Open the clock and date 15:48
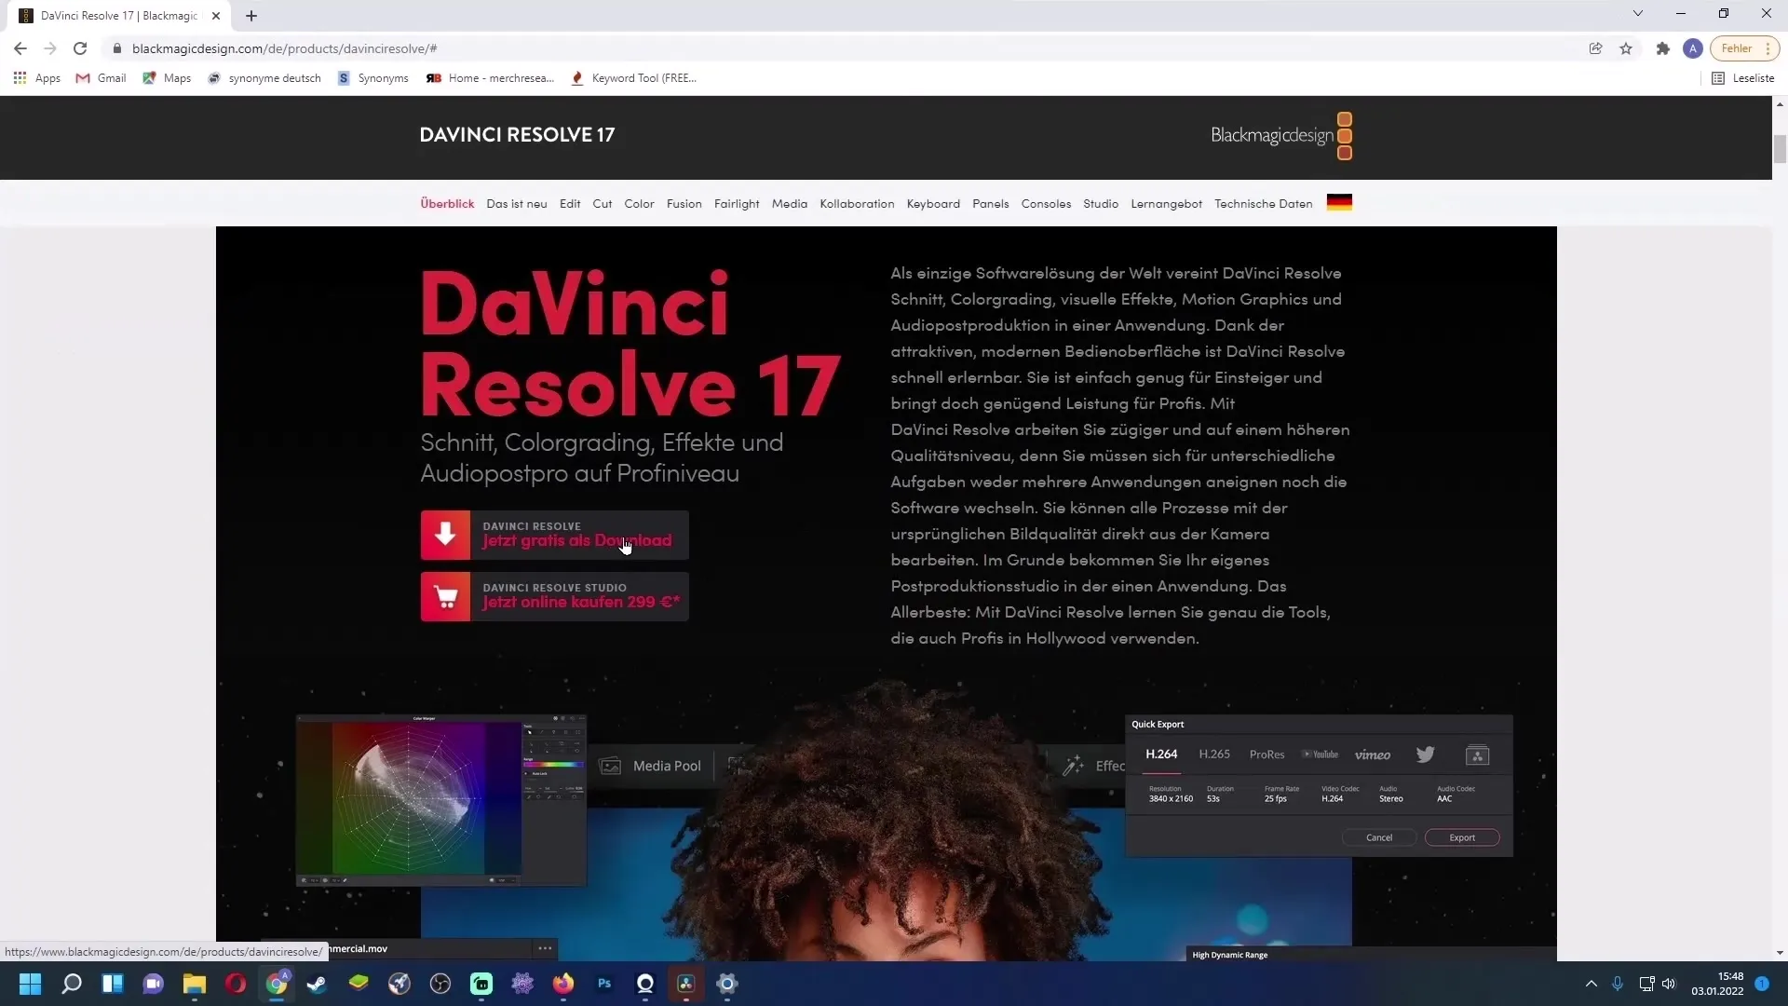 tap(1718, 984)
